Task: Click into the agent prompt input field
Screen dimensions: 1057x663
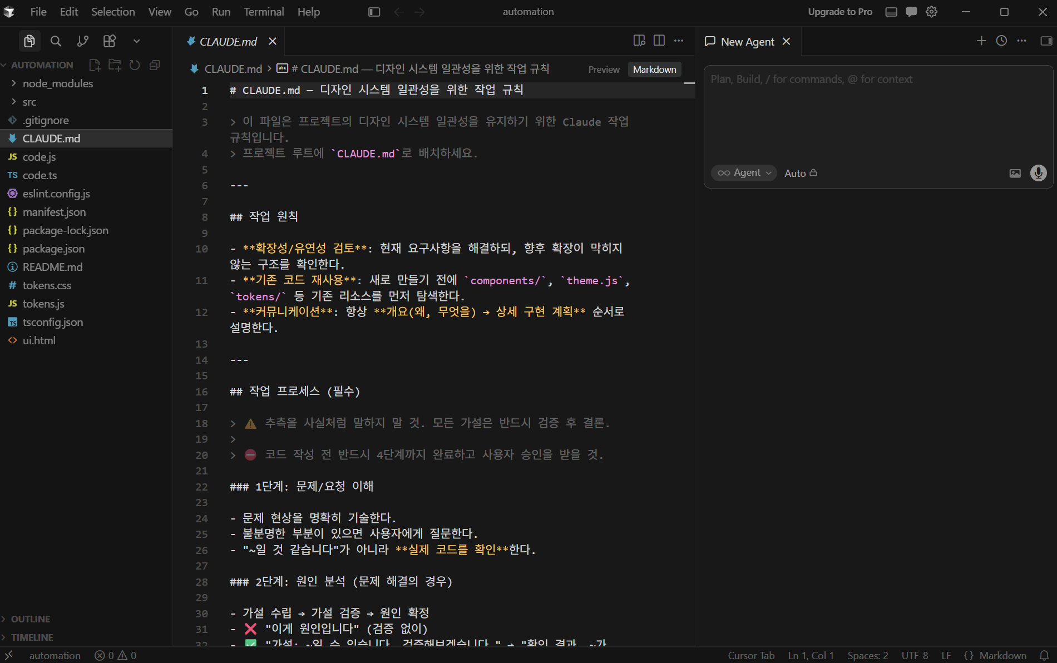Action: pos(878,114)
